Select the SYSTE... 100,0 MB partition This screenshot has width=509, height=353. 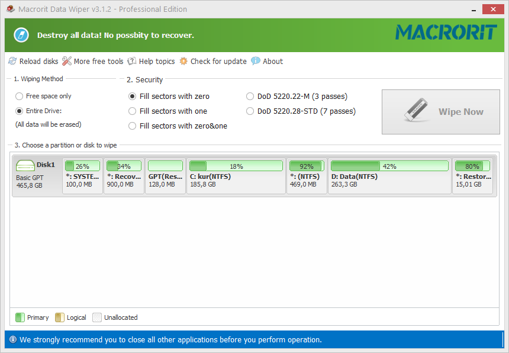[x=82, y=176]
